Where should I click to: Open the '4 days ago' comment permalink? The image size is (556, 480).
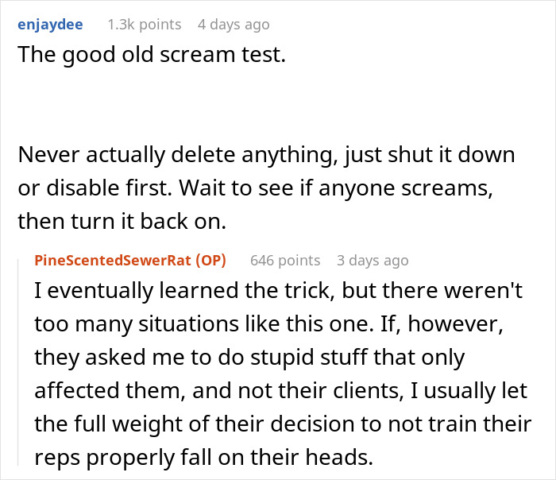233,25
